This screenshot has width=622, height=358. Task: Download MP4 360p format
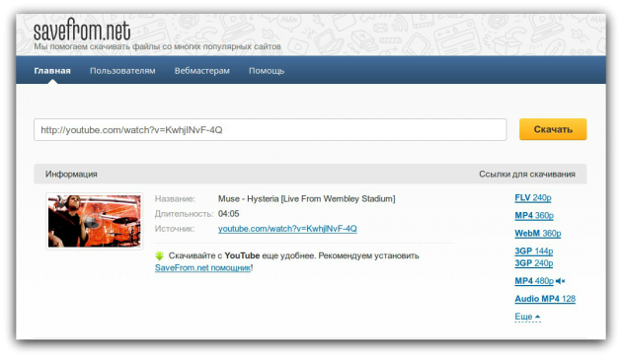[534, 216]
